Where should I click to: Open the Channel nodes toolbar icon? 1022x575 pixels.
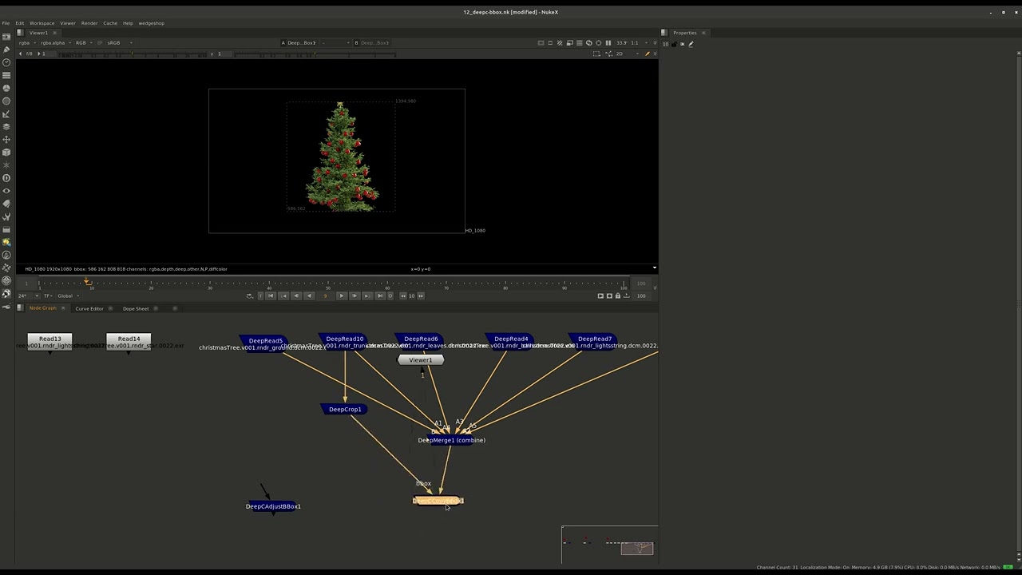tap(6, 75)
